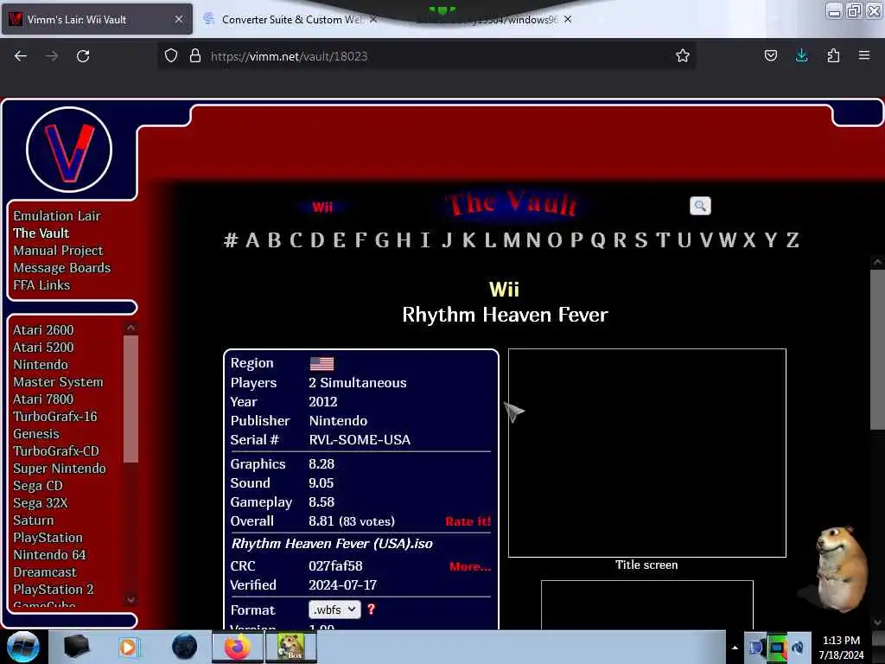Image resolution: width=885 pixels, height=664 pixels.
Task: Open FFA Links in sidebar
Action: (41, 285)
